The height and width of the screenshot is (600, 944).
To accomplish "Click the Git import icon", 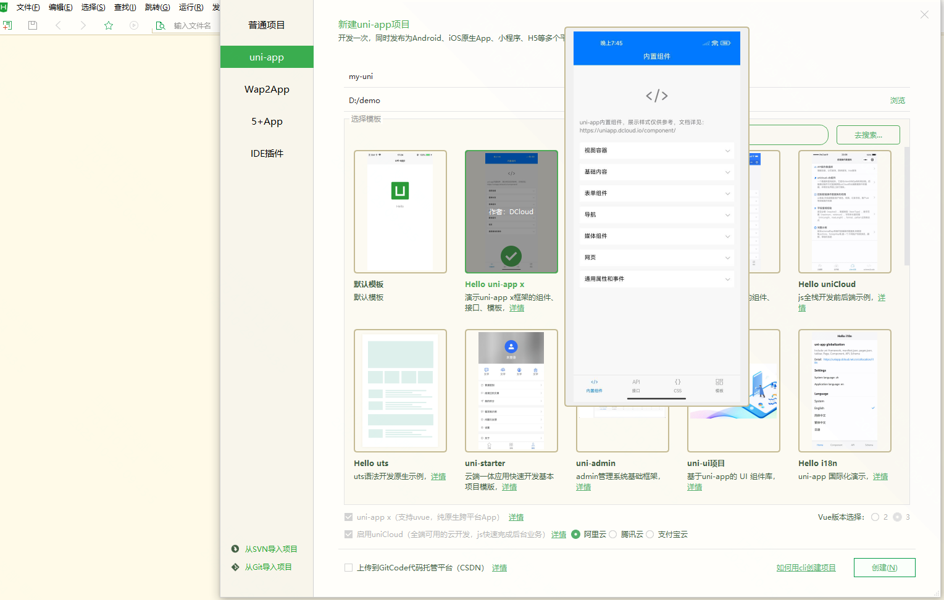I will [235, 567].
